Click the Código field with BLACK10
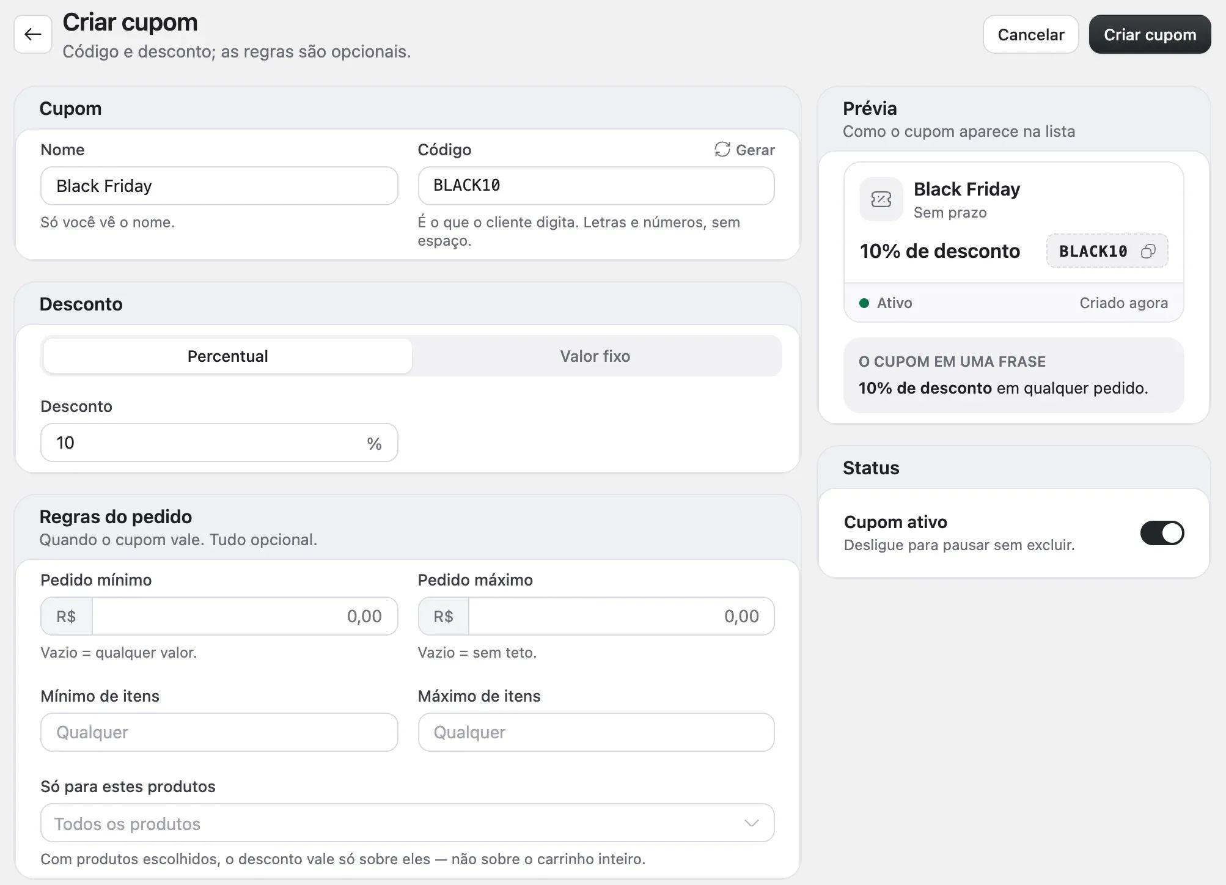Screen dimensions: 1226x885 pos(596,186)
